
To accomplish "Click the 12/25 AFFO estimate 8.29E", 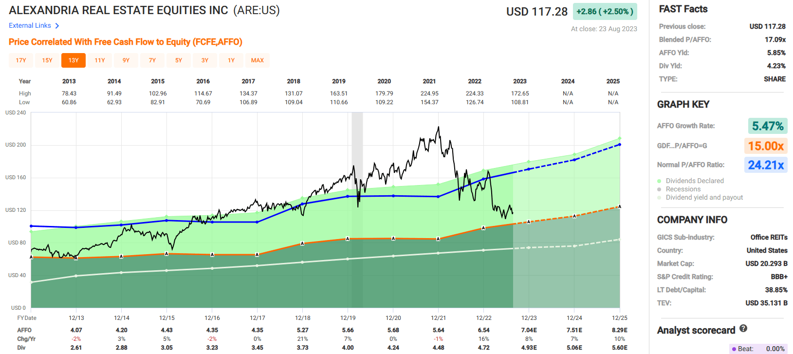I will click(x=620, y=330).
